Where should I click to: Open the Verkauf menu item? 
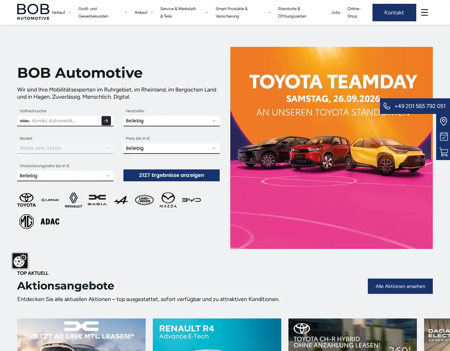[58, 13]
